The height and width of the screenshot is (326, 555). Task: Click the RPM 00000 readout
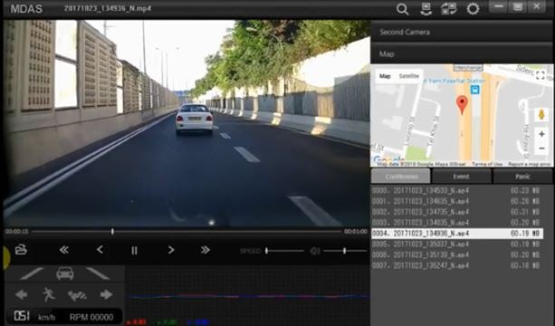pyautogui.click(x=91, y=317)
